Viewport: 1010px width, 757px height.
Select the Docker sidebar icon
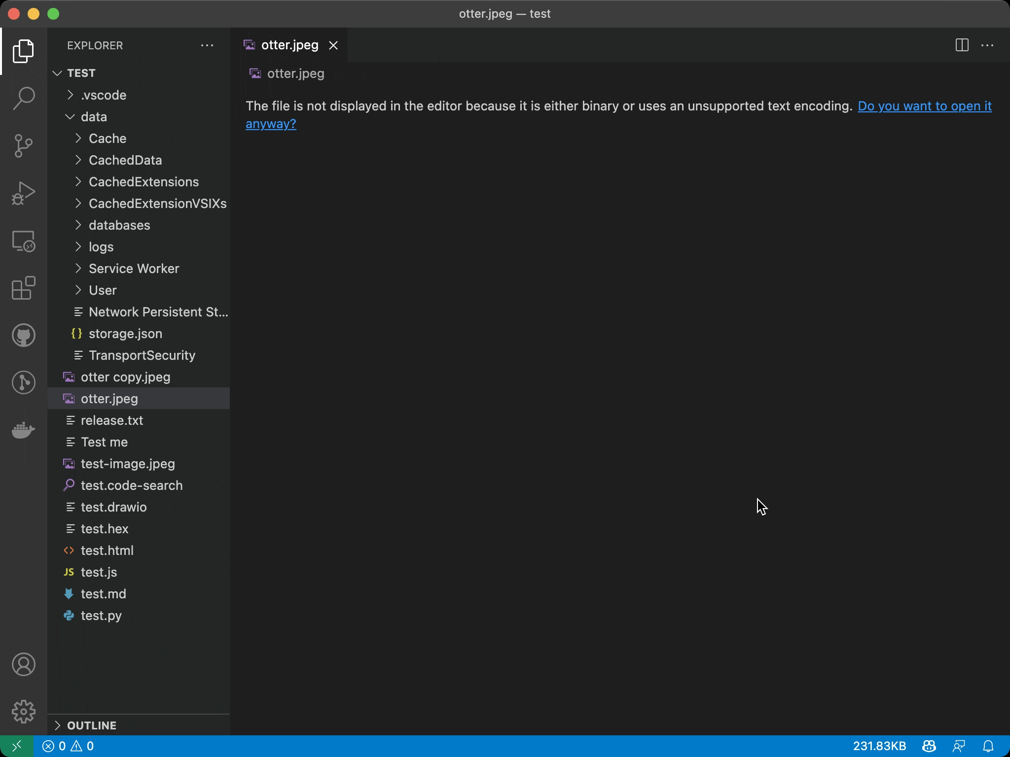pyautogui.click(x=23, y=430)
